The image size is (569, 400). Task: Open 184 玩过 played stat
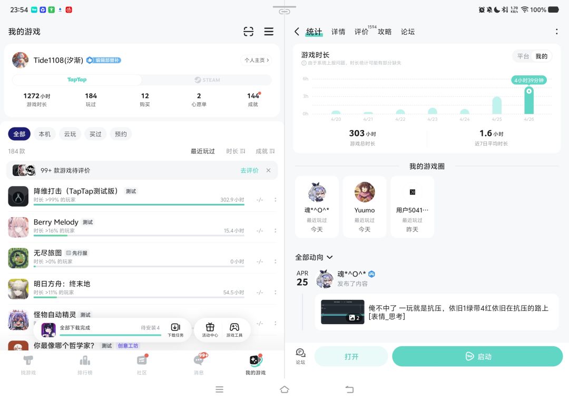tap(91, 99)
